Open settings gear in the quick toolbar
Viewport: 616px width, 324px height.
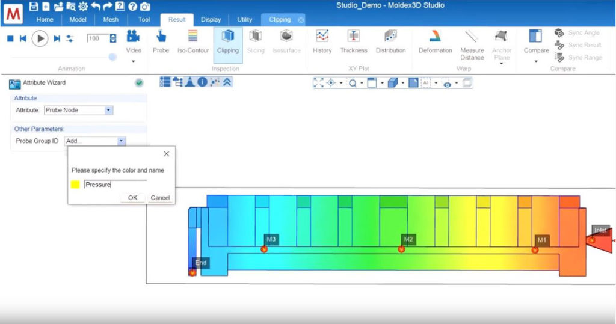pos(83,6)
